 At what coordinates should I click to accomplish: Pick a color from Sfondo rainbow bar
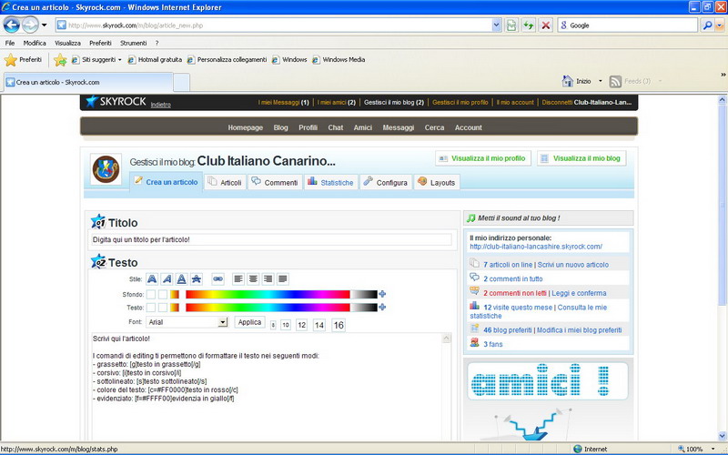[268, 294]
